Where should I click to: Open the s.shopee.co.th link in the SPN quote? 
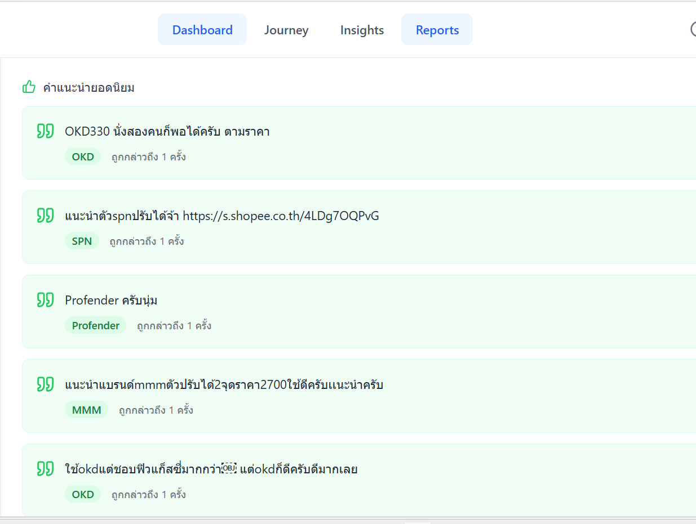(281, 216)
